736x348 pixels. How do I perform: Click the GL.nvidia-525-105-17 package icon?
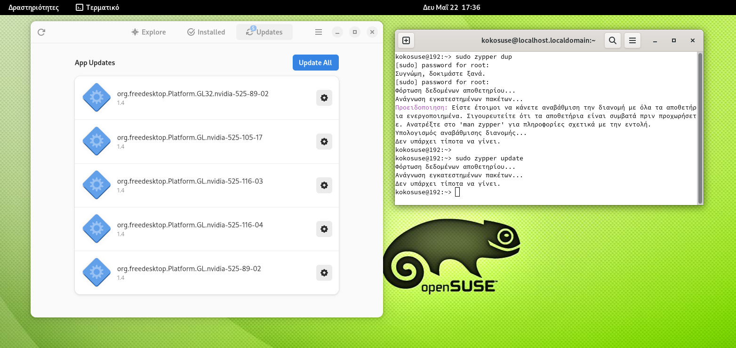pos(96,142)
